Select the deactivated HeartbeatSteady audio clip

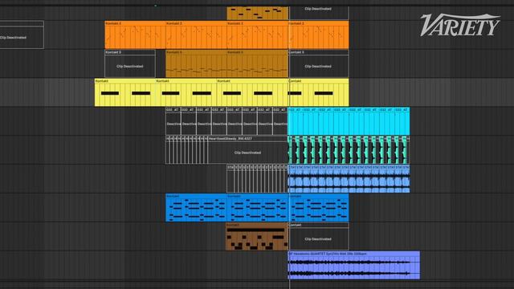pos(247,150)
